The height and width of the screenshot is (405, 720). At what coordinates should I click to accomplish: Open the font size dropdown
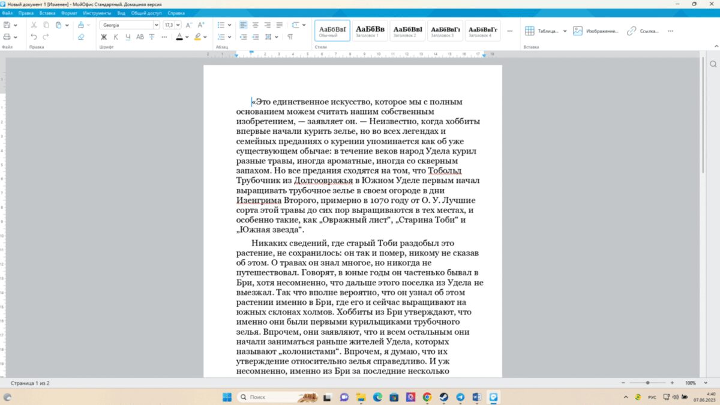pos(178,26)
